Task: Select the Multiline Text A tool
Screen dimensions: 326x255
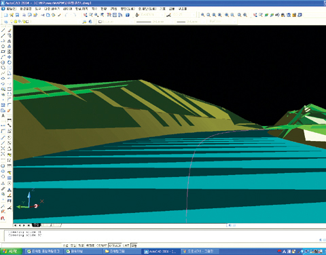Action: point(3,116)
